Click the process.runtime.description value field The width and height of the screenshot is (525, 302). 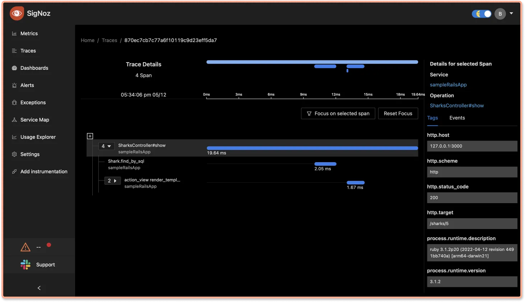pos(472,253)
